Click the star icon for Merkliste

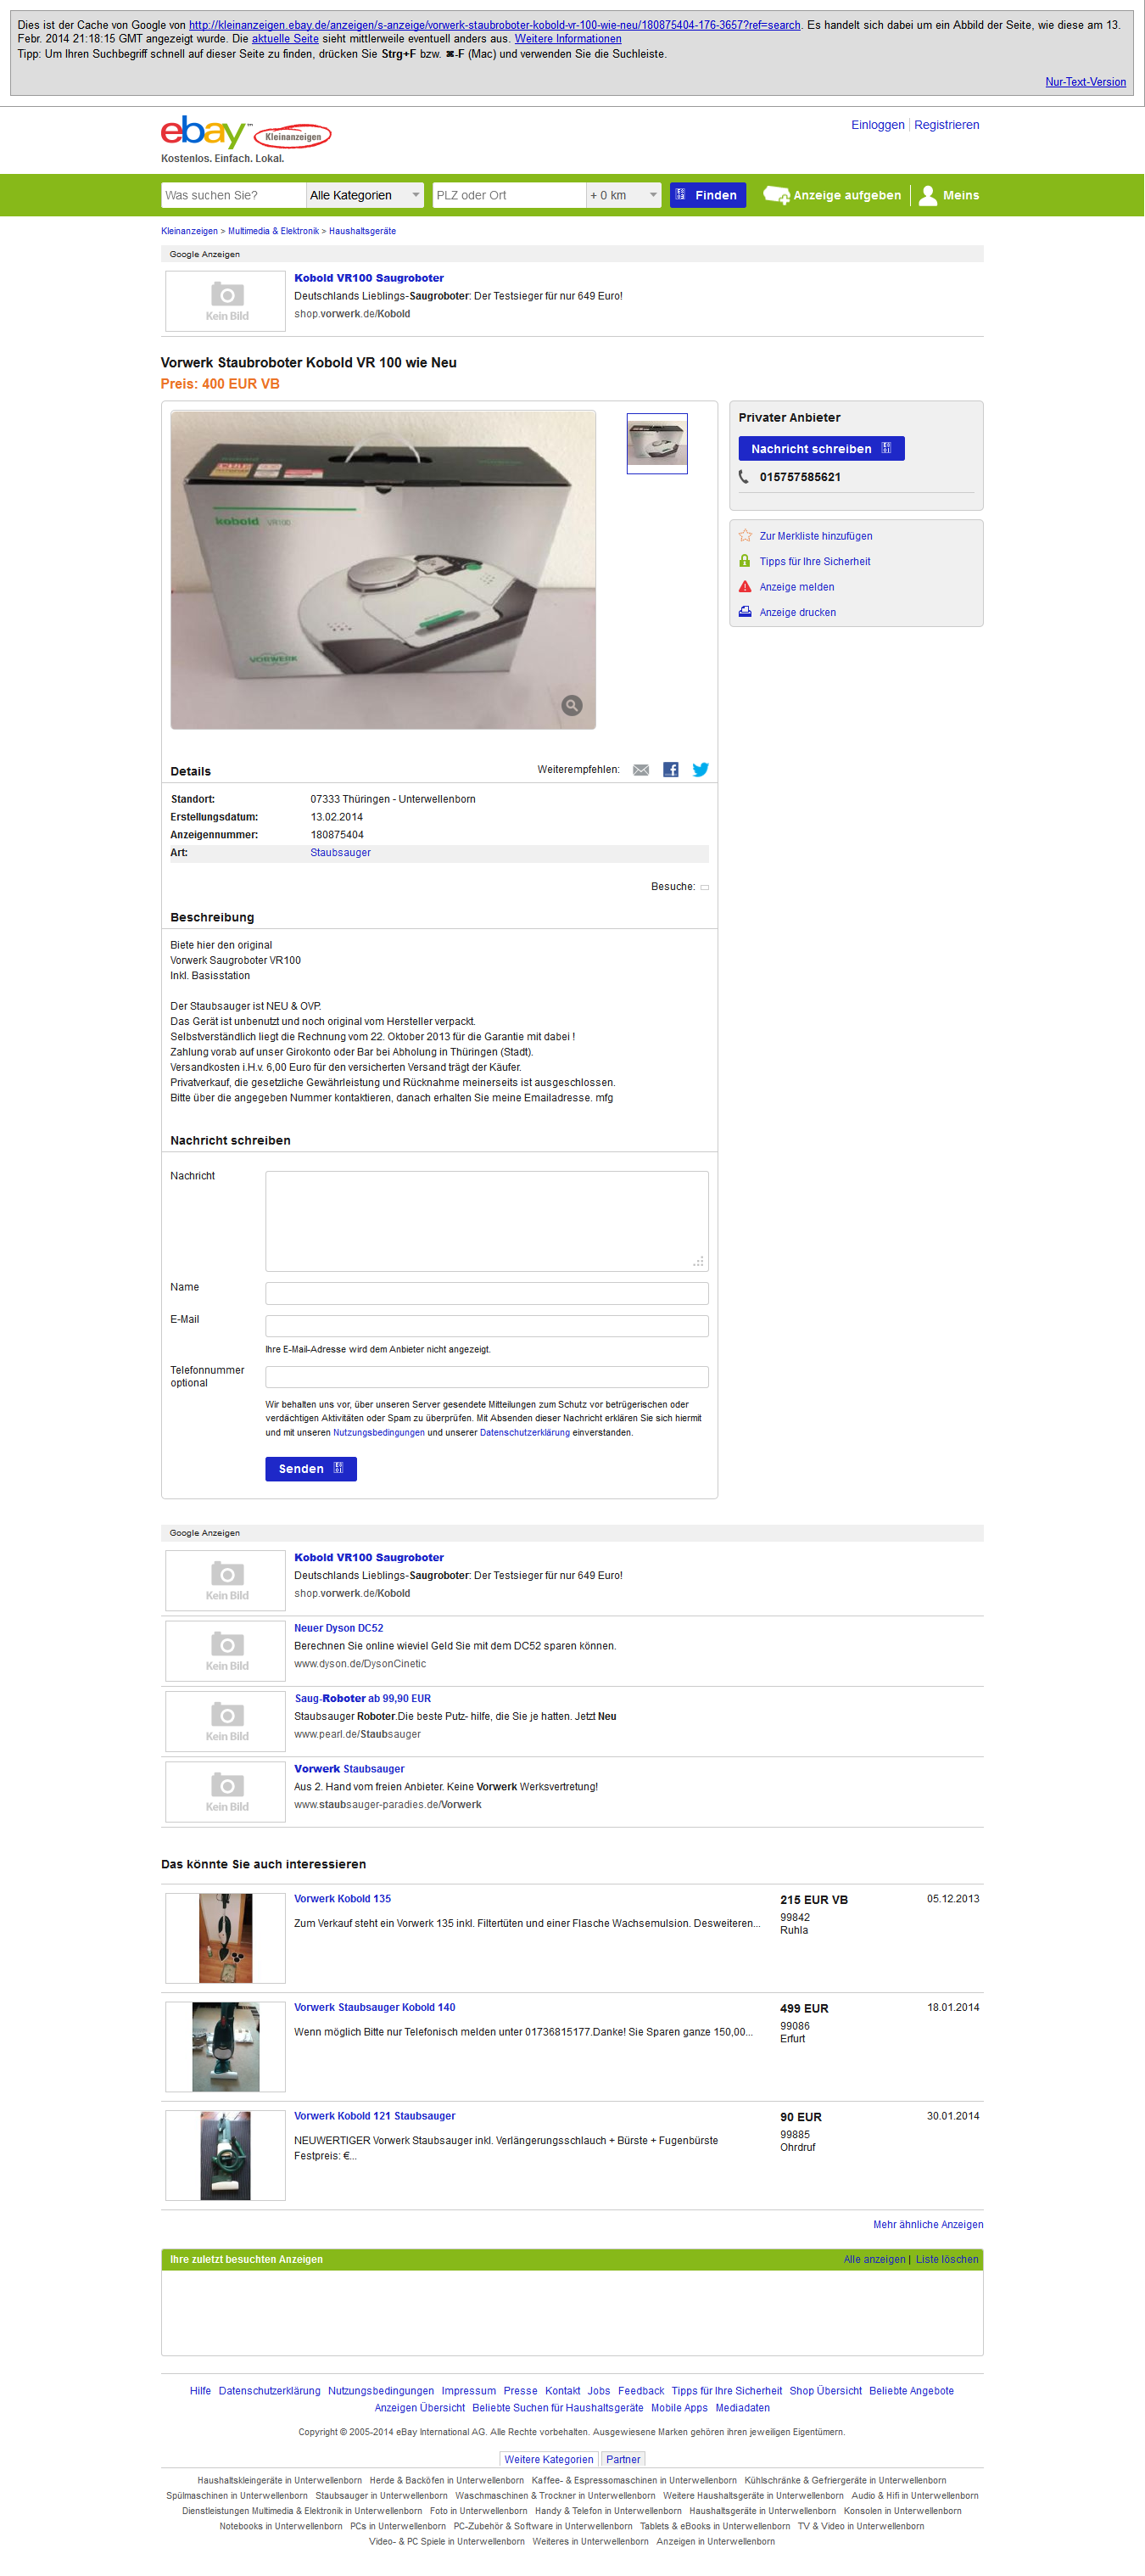click(x=745, y=536)
